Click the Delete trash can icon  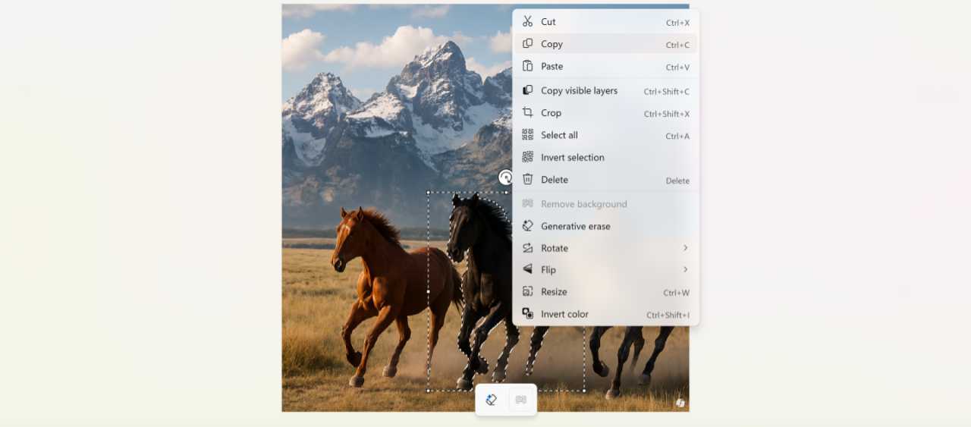tap(527, 180)
